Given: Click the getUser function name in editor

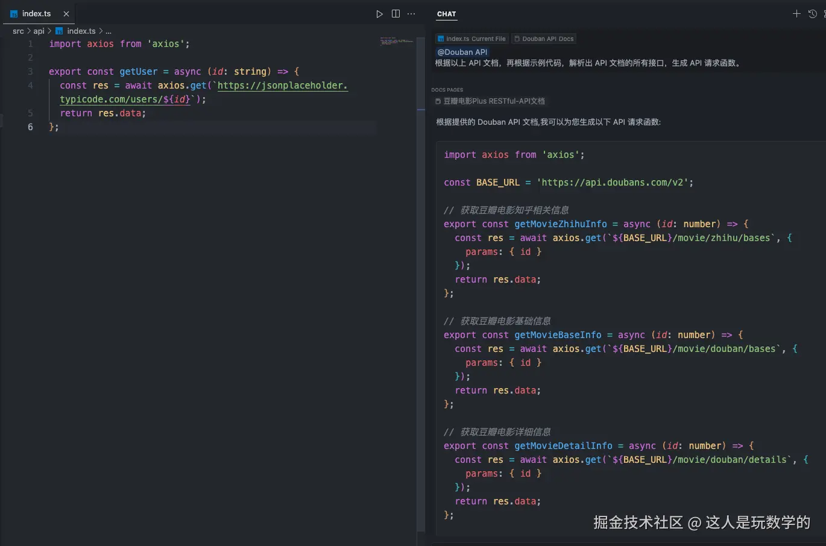Looking at the screenshot, I should (138, 71).
